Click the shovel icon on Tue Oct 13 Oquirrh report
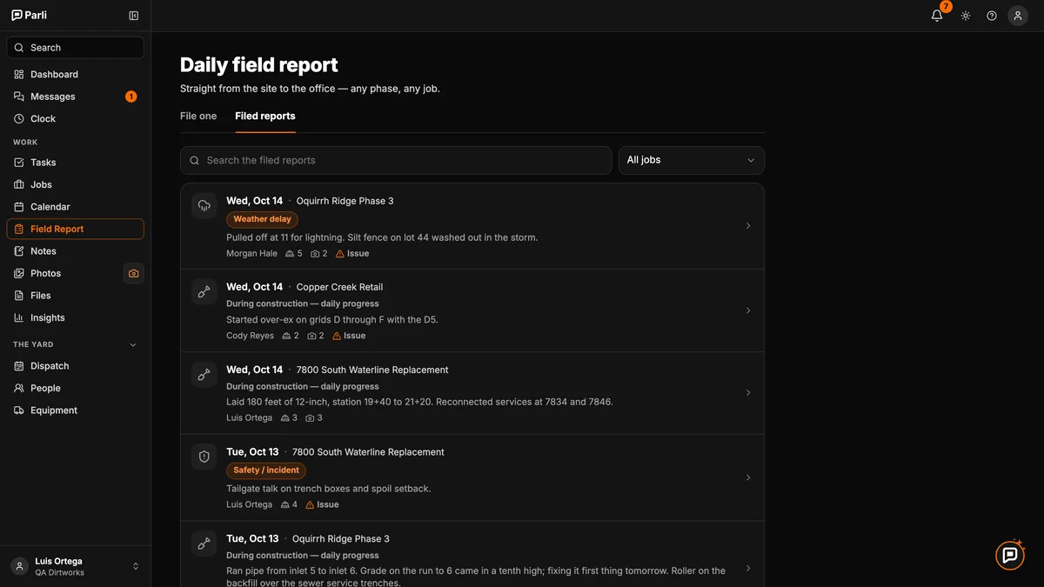 pyautogui.click(x=204, y=544)
